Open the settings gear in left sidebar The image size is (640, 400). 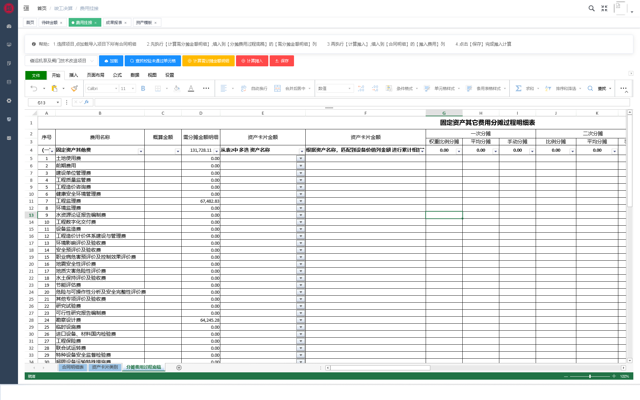[x=9, y=101]
